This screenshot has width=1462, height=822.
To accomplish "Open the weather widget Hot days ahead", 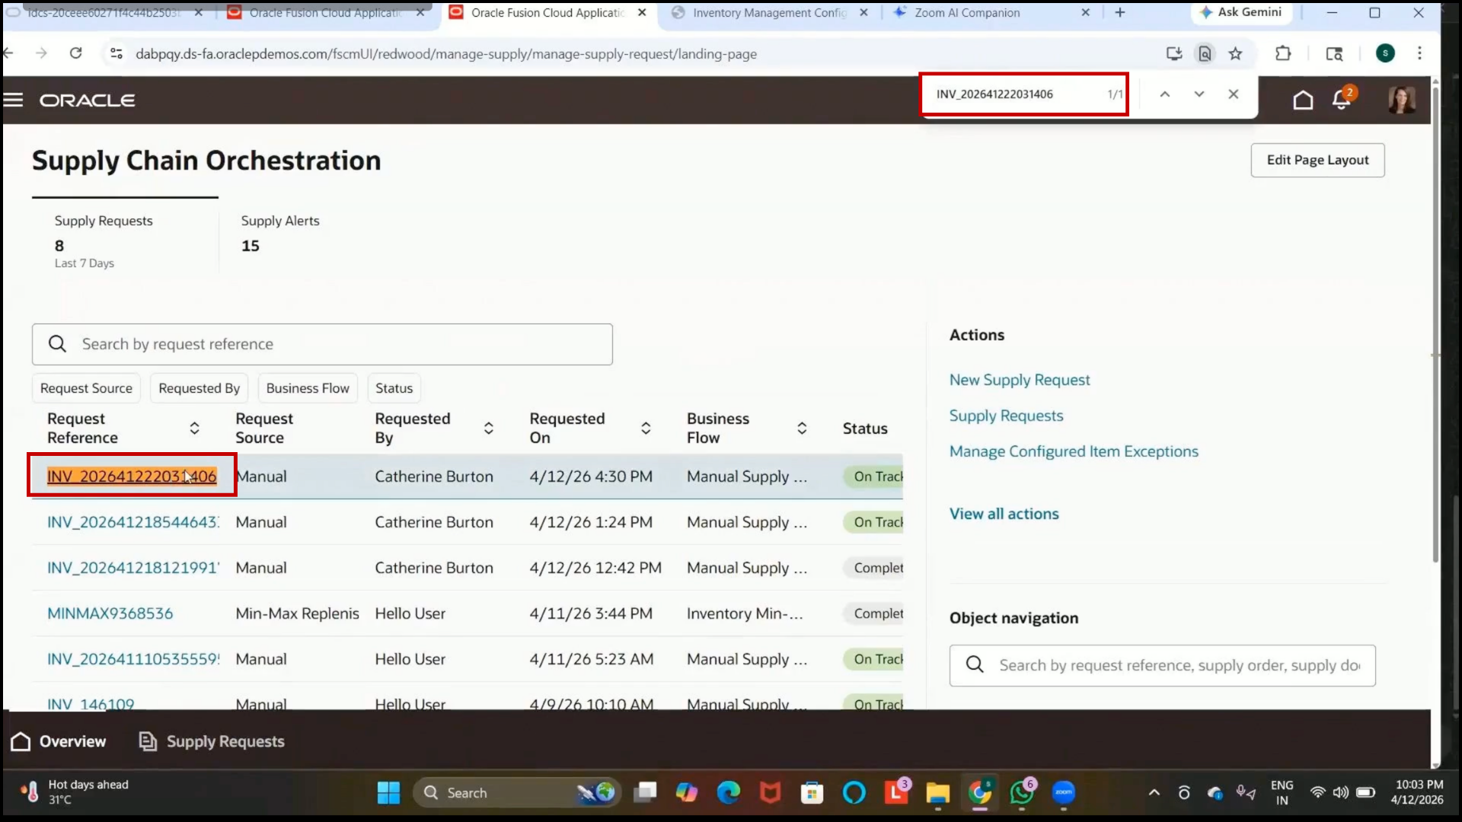I will point(75,792).
